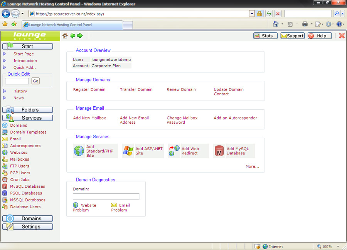Click the Add Standard/PHP Site globe icon
This screenshot has height=250, width=347.
tap(79, 151)
